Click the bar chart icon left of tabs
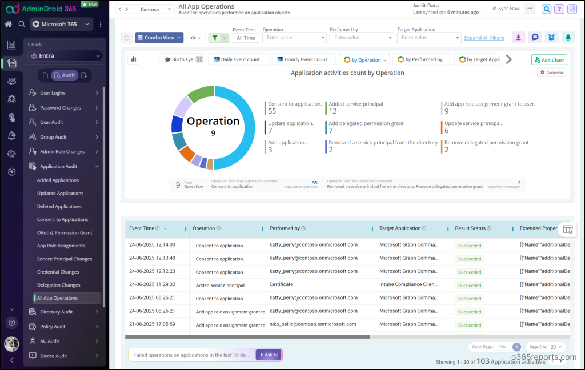The image size is (585, 370). 134,59
